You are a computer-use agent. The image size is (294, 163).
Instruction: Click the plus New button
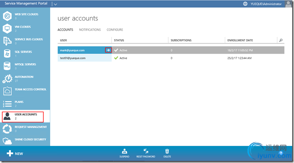tap(15, 154)
